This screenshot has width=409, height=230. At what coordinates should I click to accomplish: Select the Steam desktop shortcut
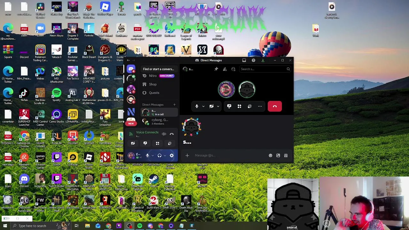point(154,181)
